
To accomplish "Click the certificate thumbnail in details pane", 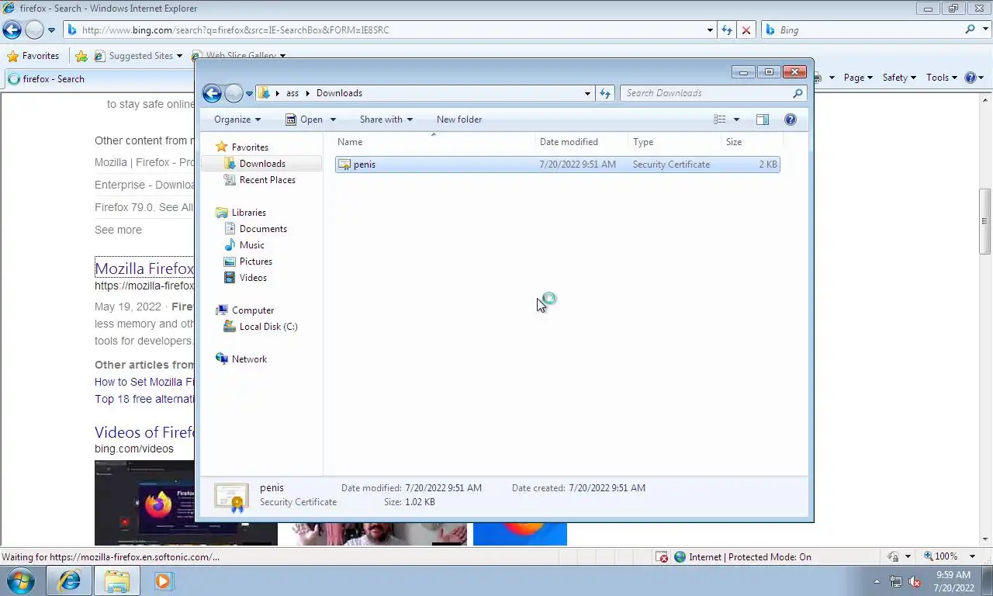I will point(231,496).
